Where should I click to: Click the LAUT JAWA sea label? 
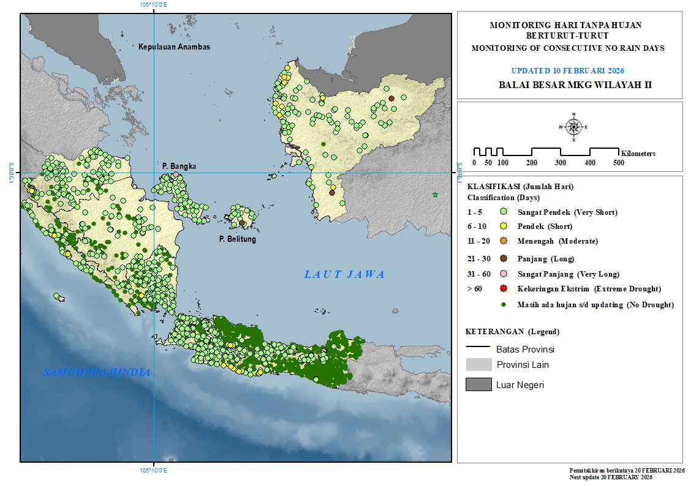tap(345, 275)
